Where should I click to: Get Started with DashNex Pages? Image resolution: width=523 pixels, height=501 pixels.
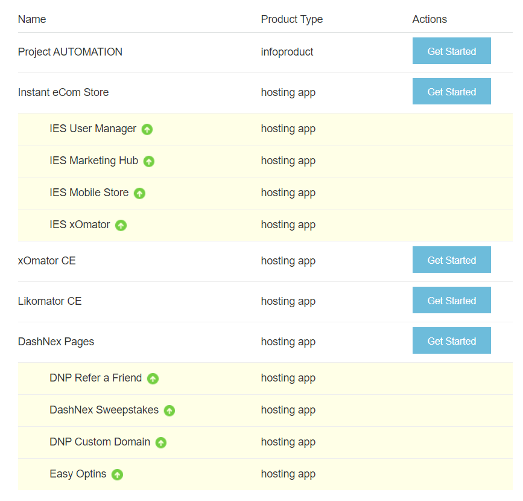pos(451,340)
